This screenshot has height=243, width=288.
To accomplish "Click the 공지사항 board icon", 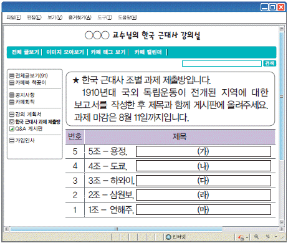I will [x=12, y=95].
